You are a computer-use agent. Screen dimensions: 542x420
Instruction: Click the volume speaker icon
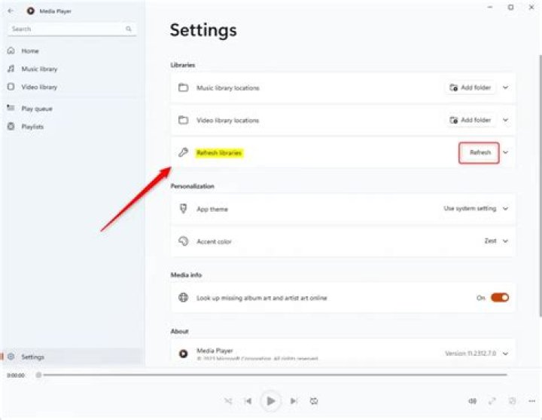[472, 401]
